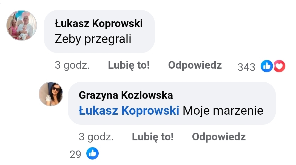Open Grazyna Kozlowska's profile from her name

pyautogui.click(x=126, y=95)
